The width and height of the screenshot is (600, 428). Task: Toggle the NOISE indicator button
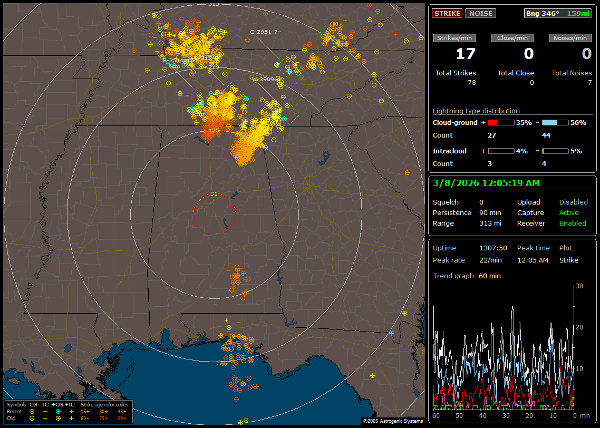coord(480,13)
